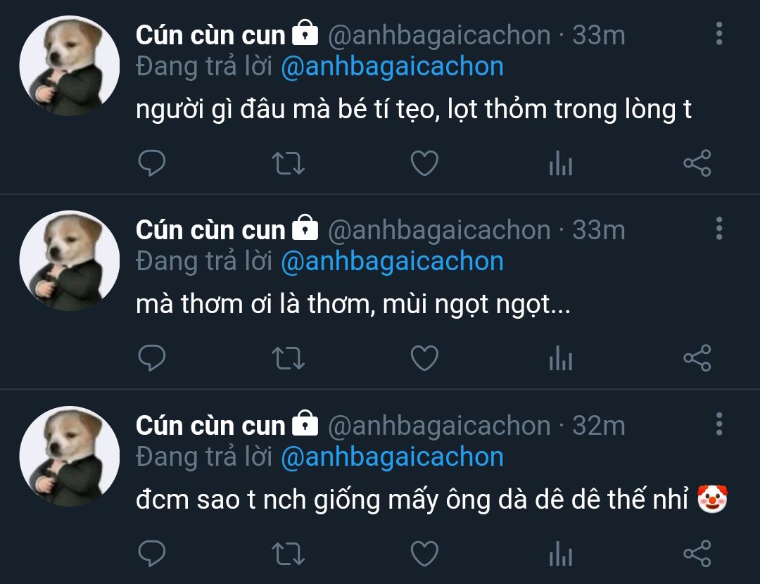Retweet the "bé tí tẹo" tweet
760x584 pixels.
coord(288,164)
